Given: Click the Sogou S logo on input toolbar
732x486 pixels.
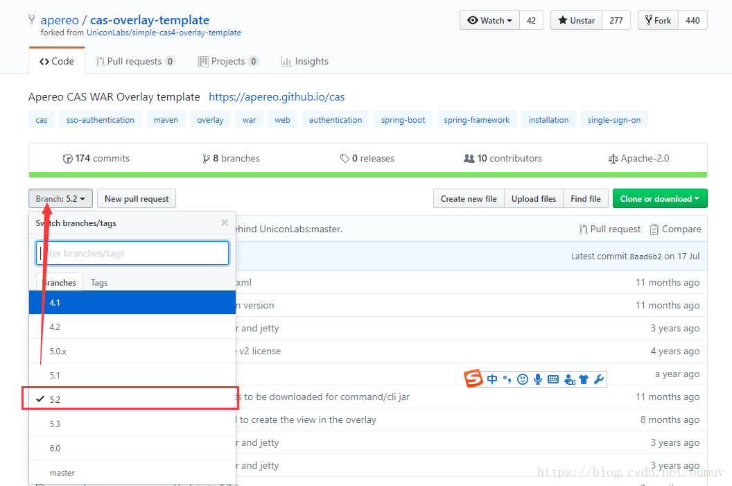Looking at the screenshot, I should pos(473,378).
